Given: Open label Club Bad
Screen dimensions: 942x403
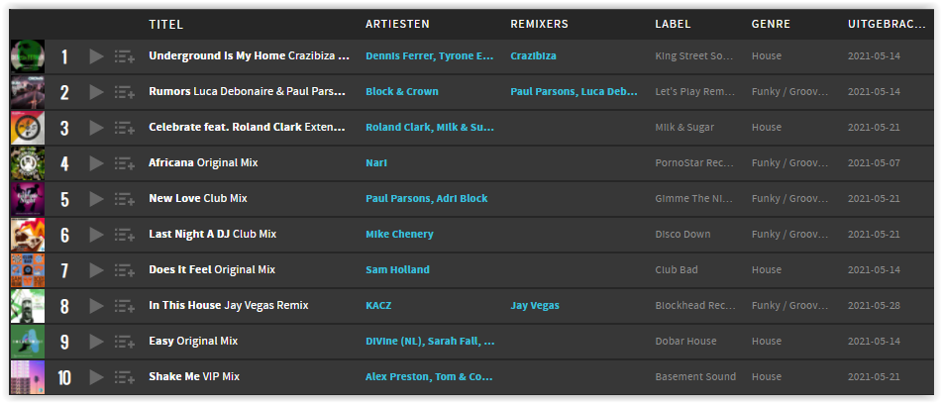Looking at the screenshot, I should [x=677, y=269].
